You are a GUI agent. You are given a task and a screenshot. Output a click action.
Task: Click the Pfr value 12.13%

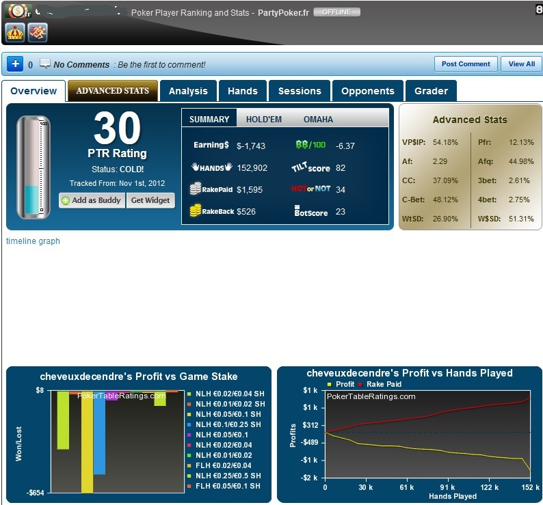[x=521, y=142]
